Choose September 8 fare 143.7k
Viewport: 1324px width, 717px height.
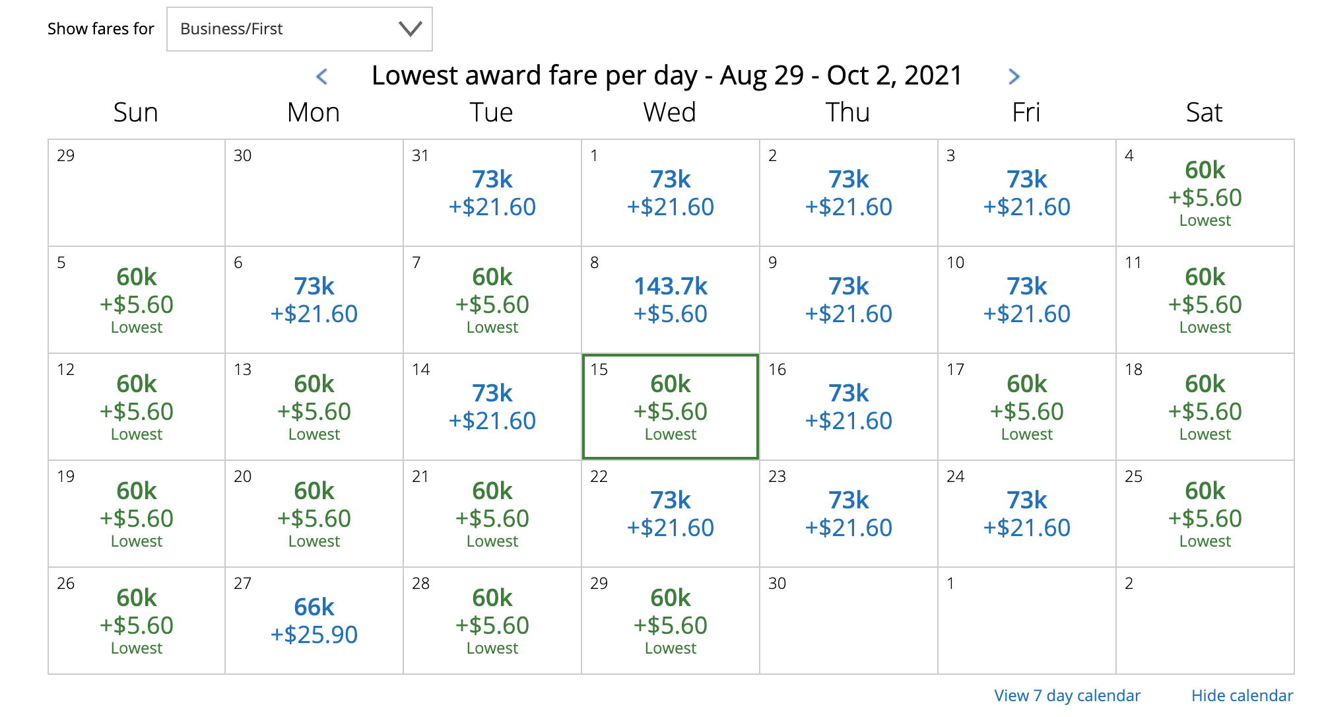tap(671, 300)
